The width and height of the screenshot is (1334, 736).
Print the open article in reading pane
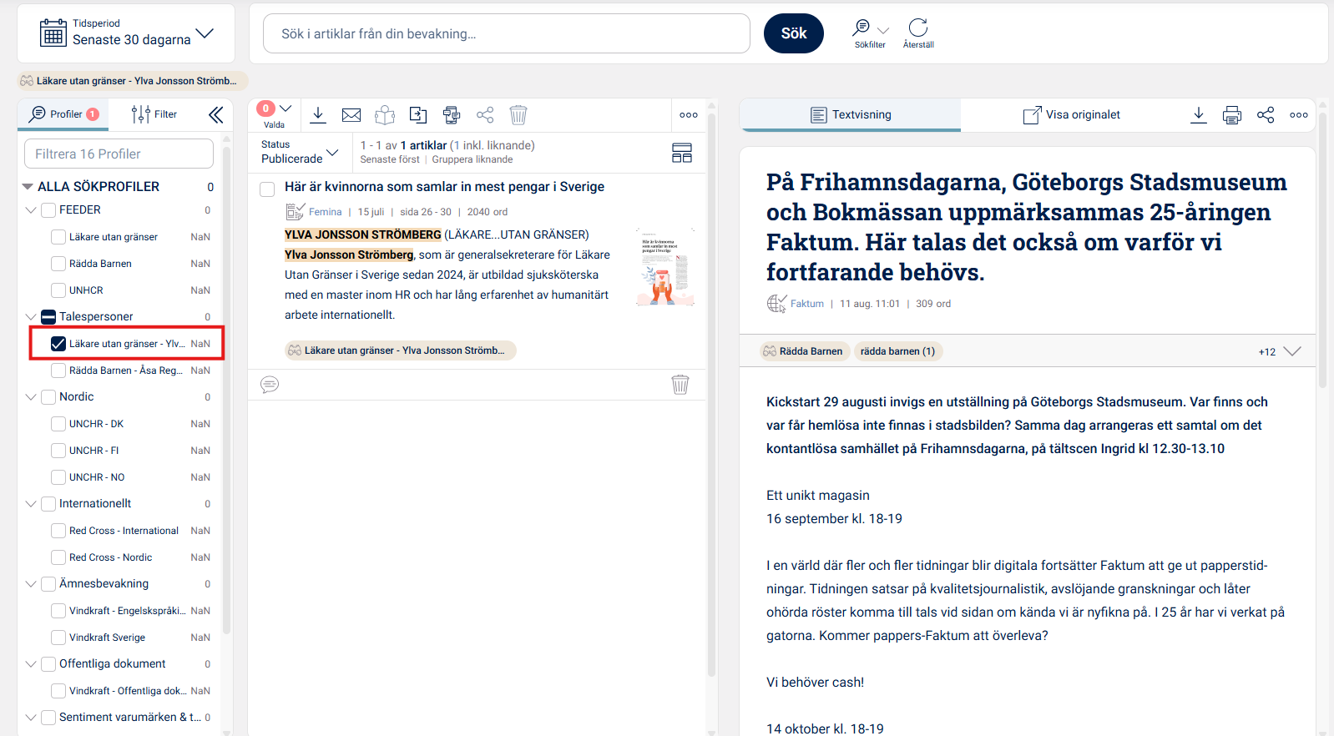pos(1232,115)
